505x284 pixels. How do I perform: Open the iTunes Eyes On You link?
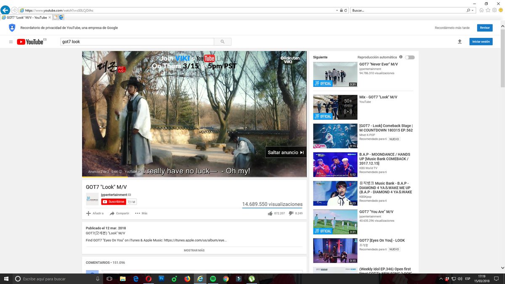(x=195, y=240)
